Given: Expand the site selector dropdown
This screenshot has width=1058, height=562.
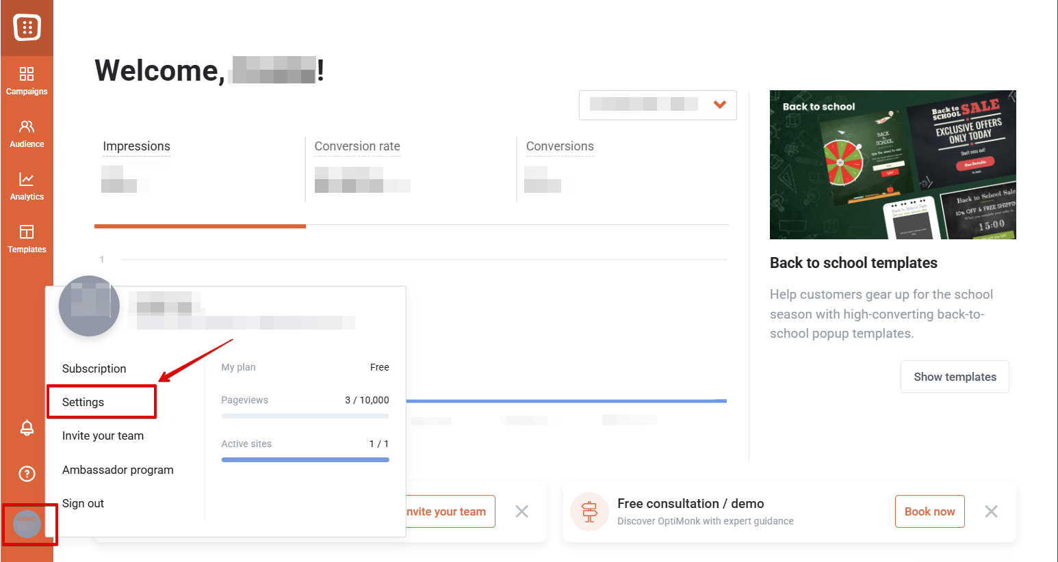Looking at the screenshot, I should coord(657,105).
